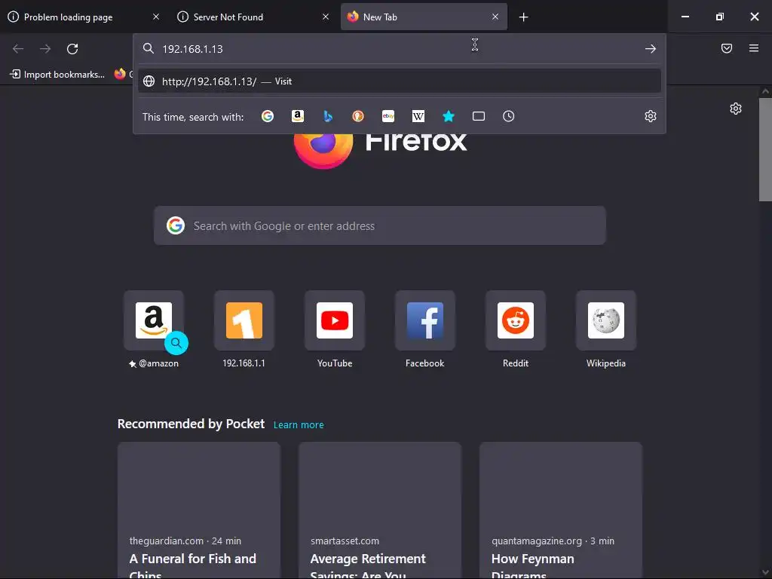Open the Firefox hamburger menu
Image resolution: width=772 pixels, height=579 pixels.
pos(754,48)
